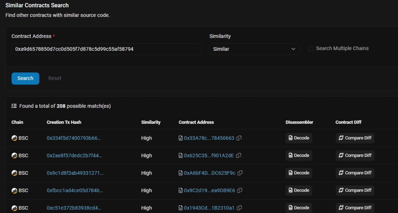Click the High similarity value in the 0x334f5d74 row
398x213 pixels.
pos(147,138)
